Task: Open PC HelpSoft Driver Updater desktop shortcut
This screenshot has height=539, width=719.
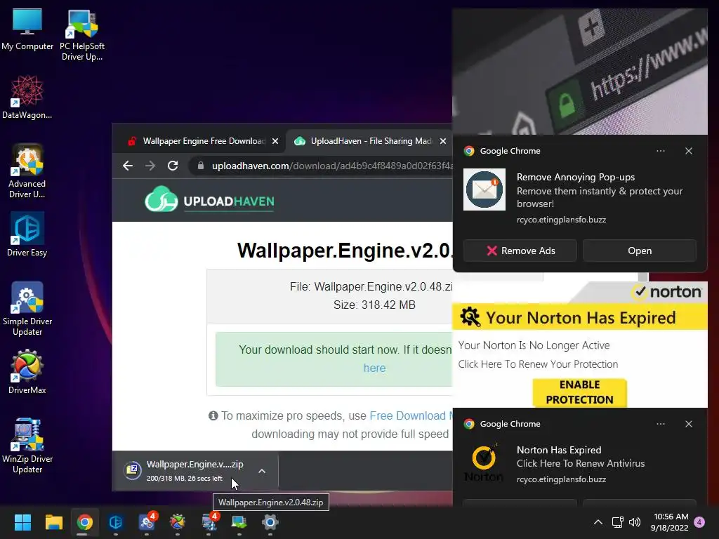Action: [x=82, y=35]
